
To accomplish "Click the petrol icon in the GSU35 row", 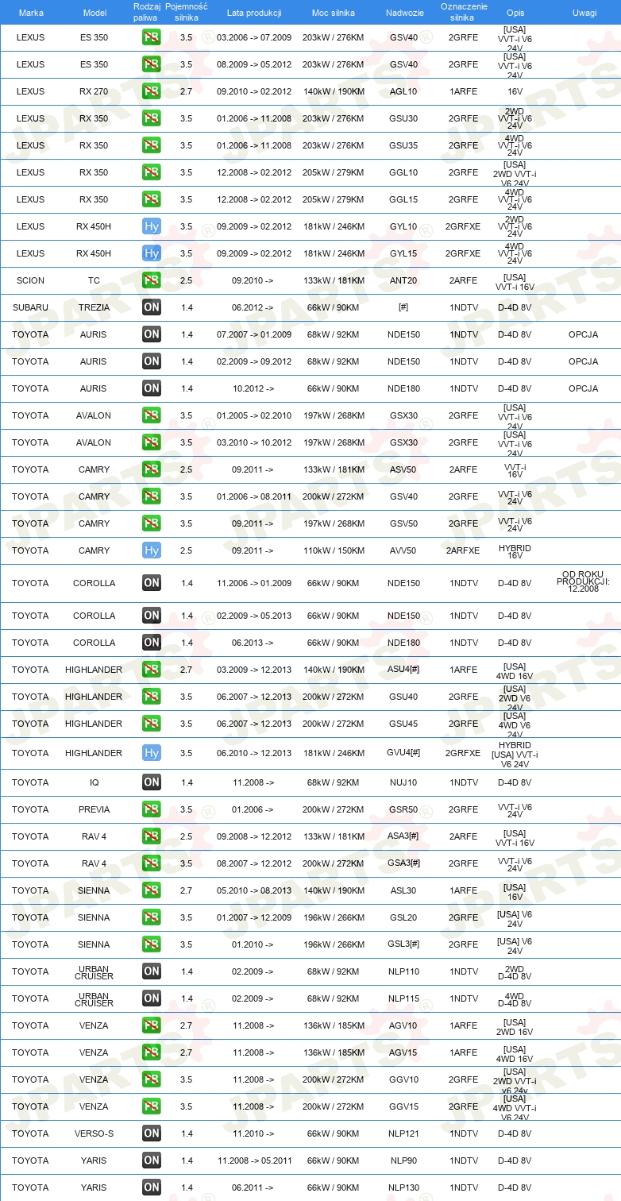I will pos(152,145).
